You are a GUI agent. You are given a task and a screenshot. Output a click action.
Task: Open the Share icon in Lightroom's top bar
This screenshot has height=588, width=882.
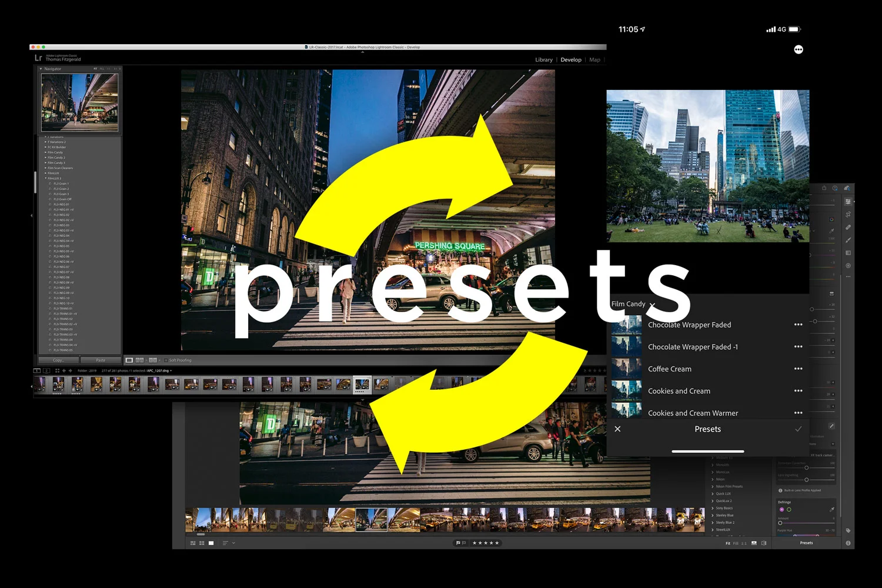pos(824,188)
